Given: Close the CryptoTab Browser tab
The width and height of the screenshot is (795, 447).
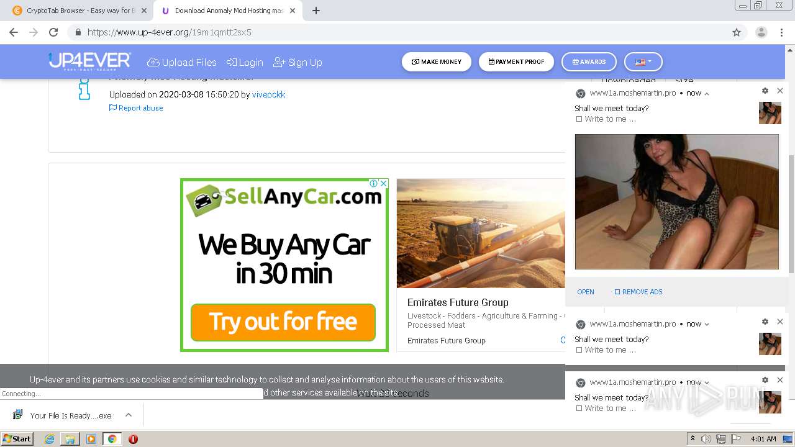Looking at the screenshot, I should click(144, 11).
